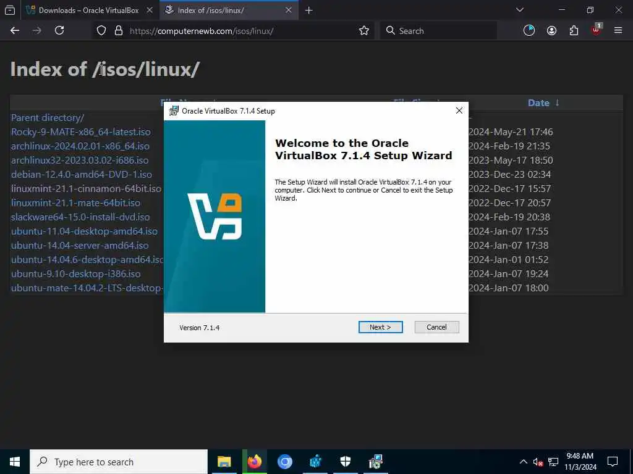Open clock showing 9:48 AM
633x474 pixels.
580,462
